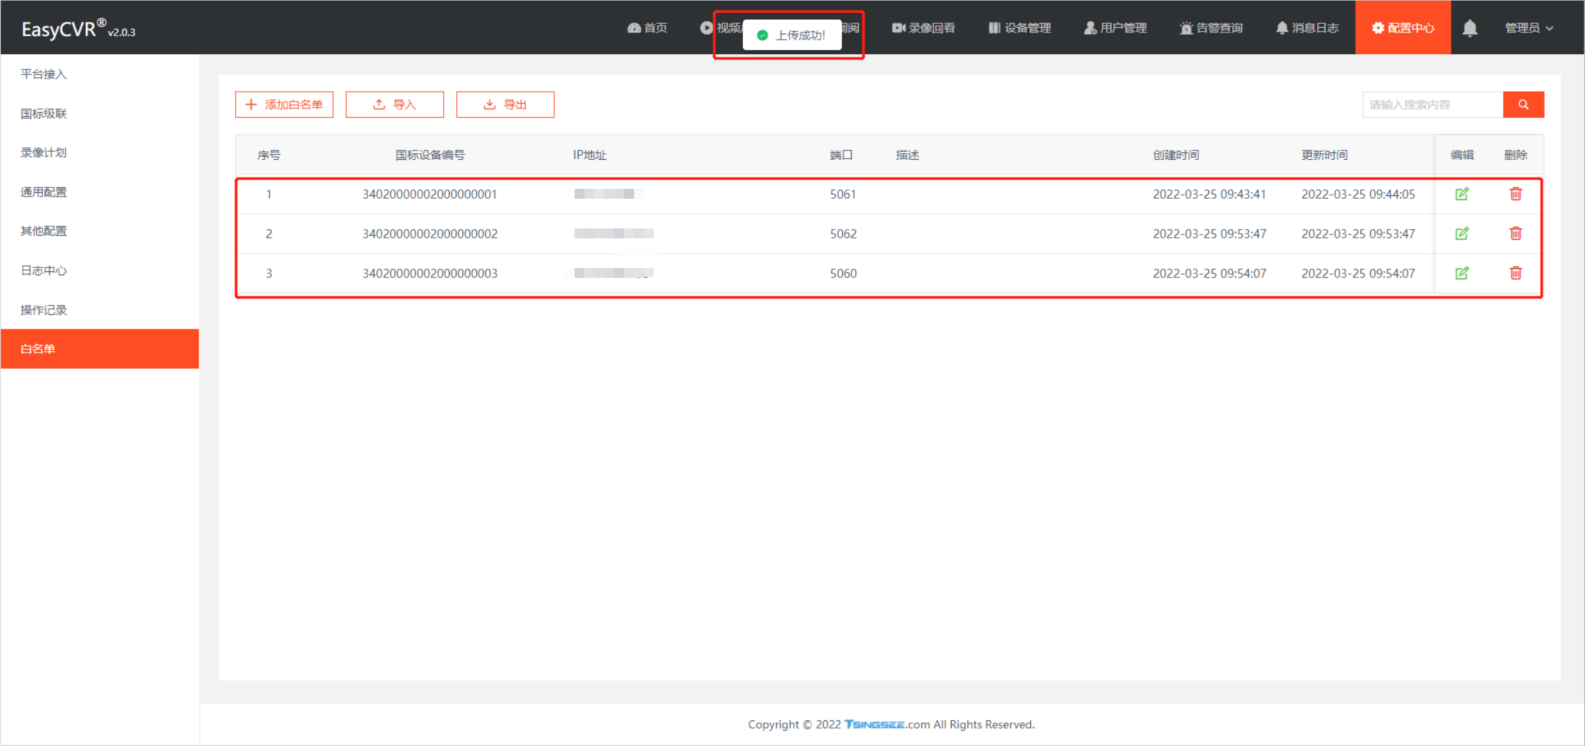Expand the 管理员 account dropdown
Viewport: 1585px width, 746px height.
(1528, 28)
